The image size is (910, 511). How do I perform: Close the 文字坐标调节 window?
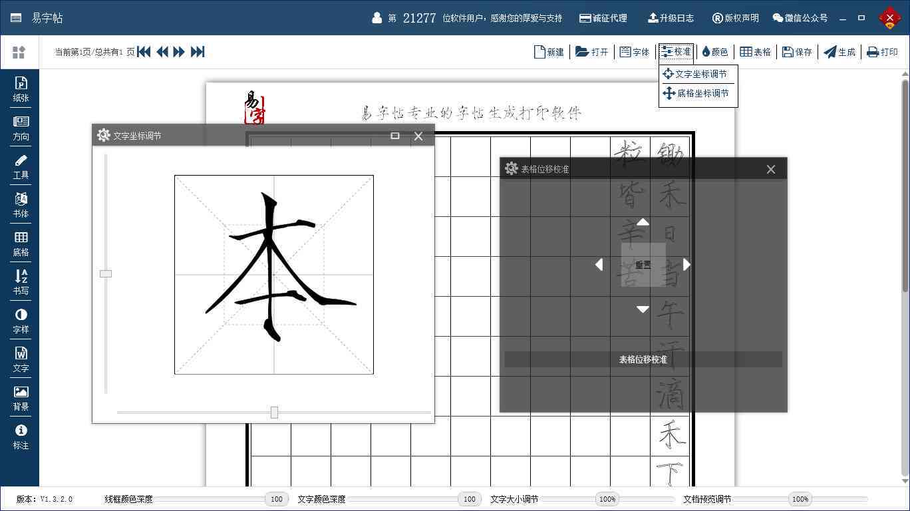418,136
